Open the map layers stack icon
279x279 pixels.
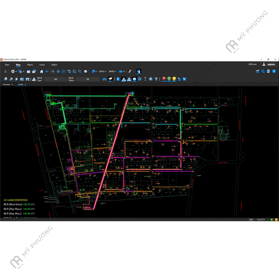[85, 71]
